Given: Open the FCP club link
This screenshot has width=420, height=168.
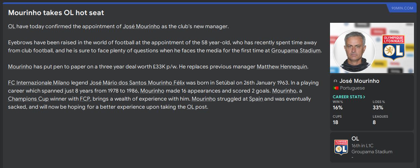Looking at the screenshot, I should tap(85, 99).
